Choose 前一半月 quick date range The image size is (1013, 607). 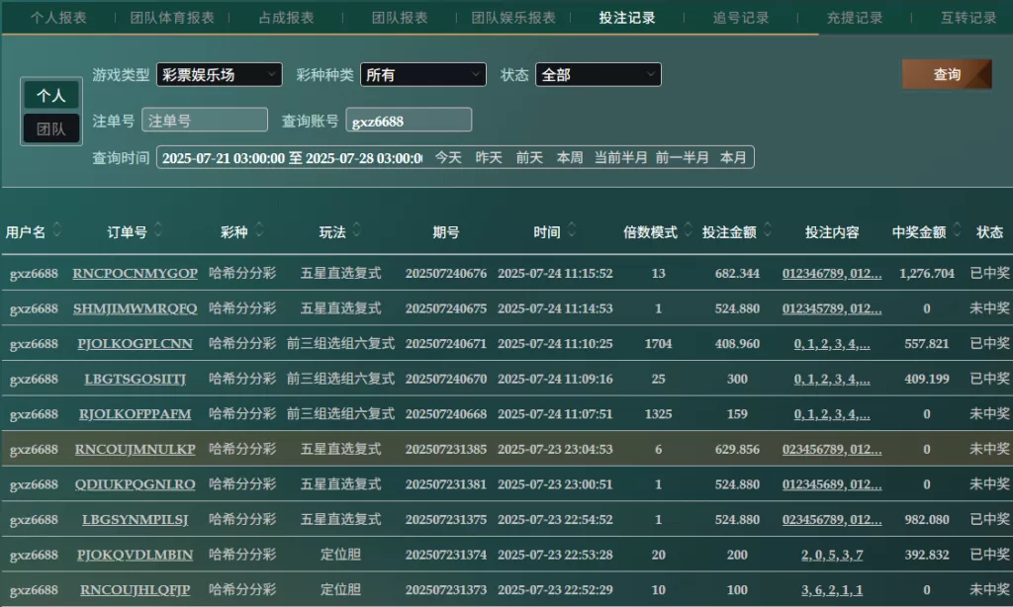pyautogui.click(x=683, y=158)
